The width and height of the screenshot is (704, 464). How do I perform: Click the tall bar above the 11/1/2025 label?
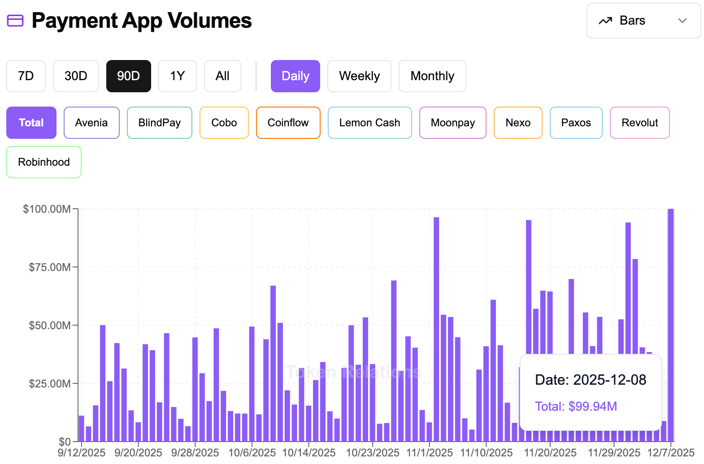point(436,329)
